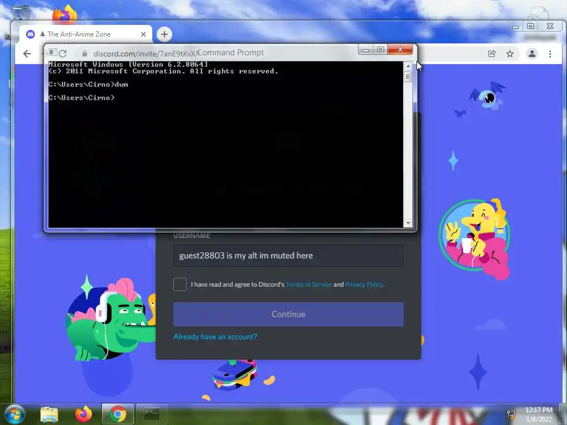Viewport: 567px width, 425px height.
Task: Switch to Chrome taskbar button
Action: pos(118,414)
